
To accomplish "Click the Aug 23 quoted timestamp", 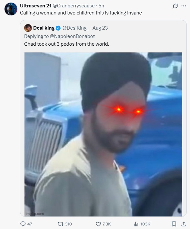I will 100,28.
